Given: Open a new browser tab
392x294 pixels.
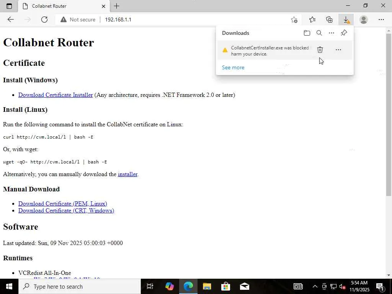Looking at the screenshot, I should click(x=116, y=6).
